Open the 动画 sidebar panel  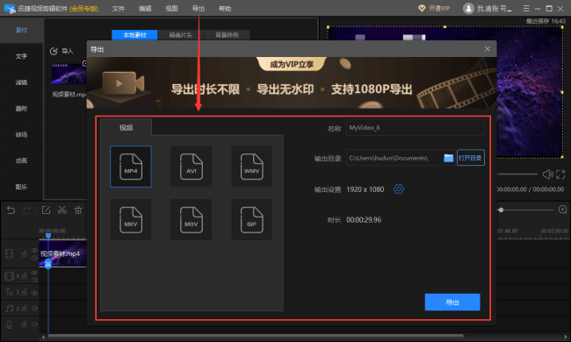point(21,160)
